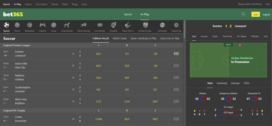Click the pitch icon for Everton v Liverpool
Viewport: 272px width, 126px height.
pyautogui.click(x=176, y=54)
